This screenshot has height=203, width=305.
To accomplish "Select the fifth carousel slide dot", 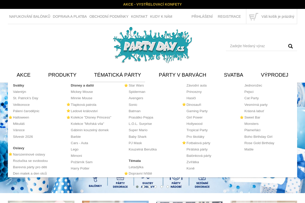I will pos(162,187).
